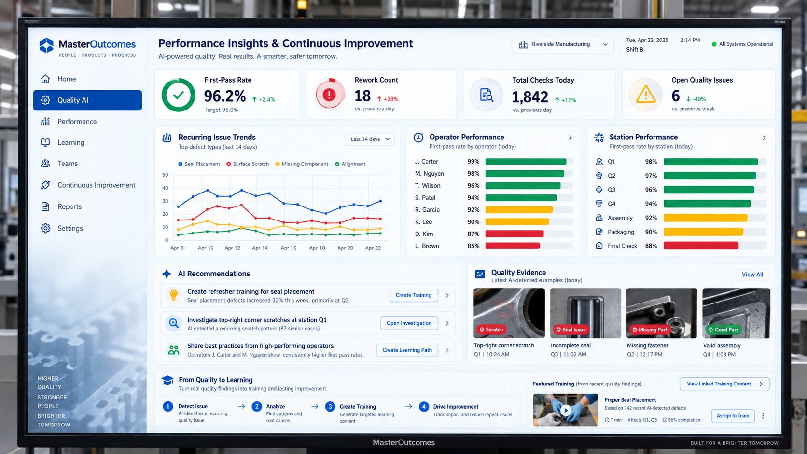Click the Final Check station icon
Image resolution: width=807 pixels, height=454 pixels.
(599, 246)
